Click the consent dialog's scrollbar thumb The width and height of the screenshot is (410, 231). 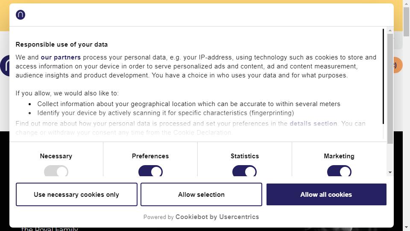click(x=390, y=89)
